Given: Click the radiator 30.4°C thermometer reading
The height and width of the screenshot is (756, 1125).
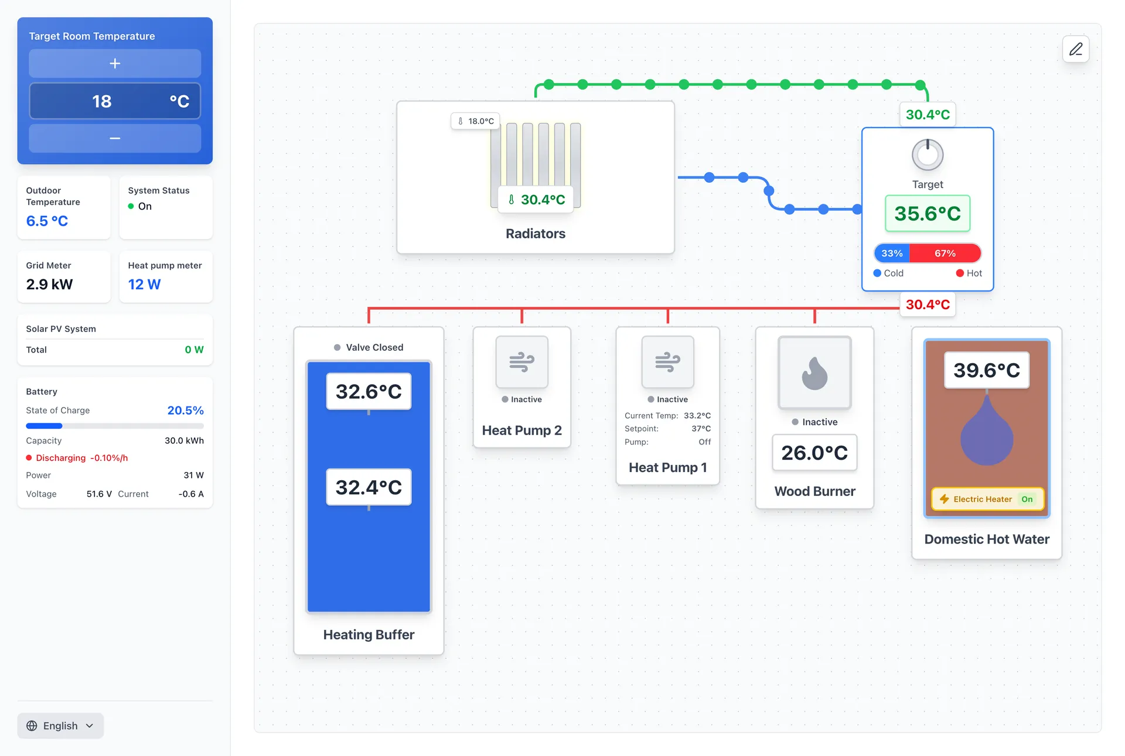Looking at the screenshot, I should 536,200.
